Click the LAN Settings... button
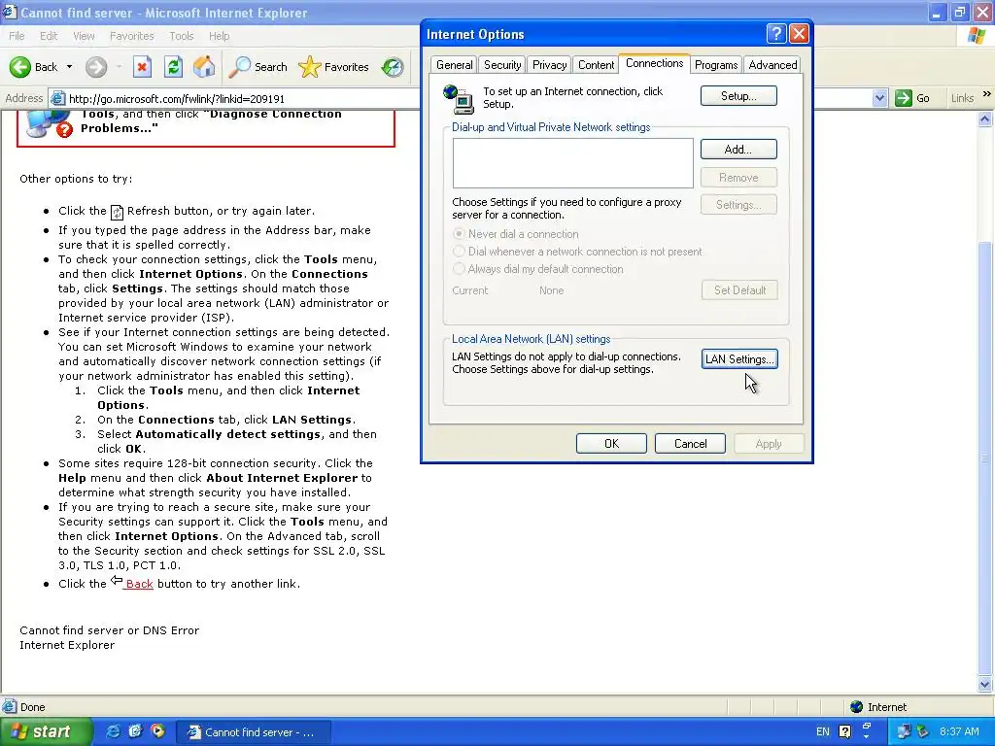Screen dimensions: 995x746 tap(739, 359)
